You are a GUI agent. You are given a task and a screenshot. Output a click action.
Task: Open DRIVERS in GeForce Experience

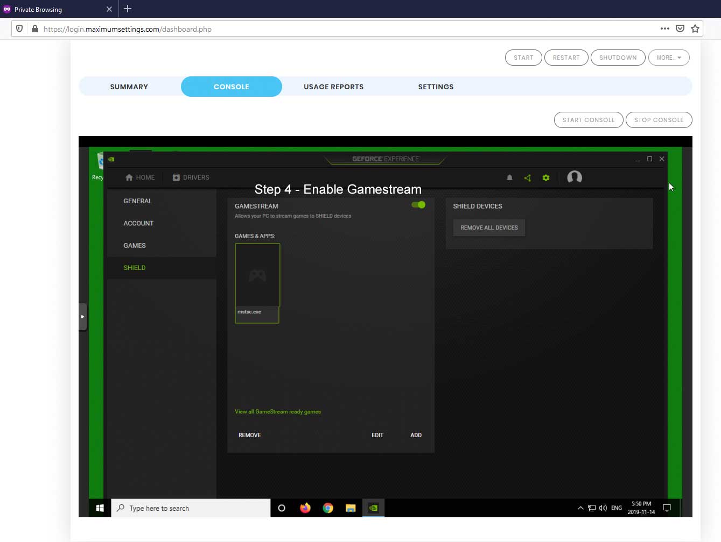191,177
